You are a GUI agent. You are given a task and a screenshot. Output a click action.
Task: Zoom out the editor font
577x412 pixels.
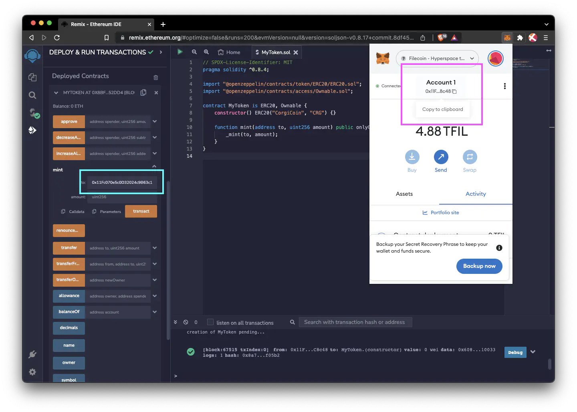coord(194,52)
